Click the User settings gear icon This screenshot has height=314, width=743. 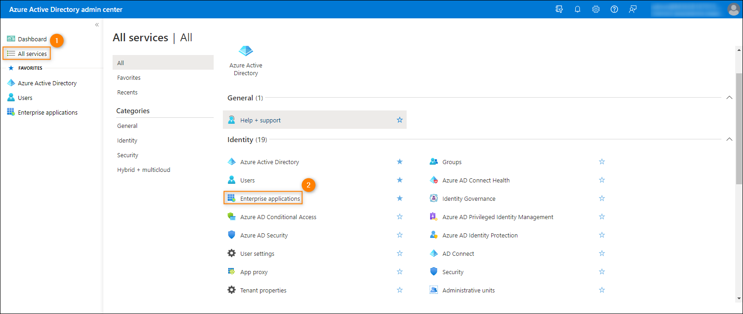tap(232, 253)
